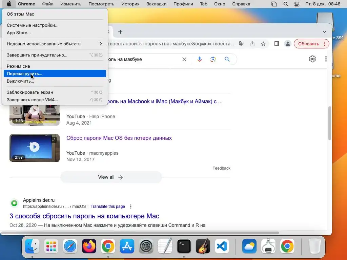This screenshot has height=260, width=347.
Task: Open 3 способа сбросить пароль link
Action: 84,216
